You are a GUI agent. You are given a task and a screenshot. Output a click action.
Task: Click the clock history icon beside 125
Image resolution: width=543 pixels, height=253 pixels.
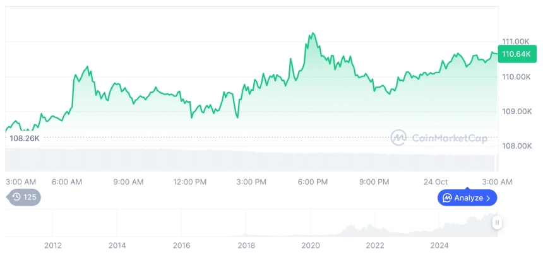coord(16,197)
